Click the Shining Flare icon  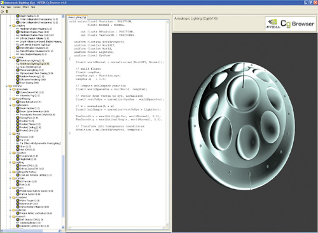coord(18,118)
